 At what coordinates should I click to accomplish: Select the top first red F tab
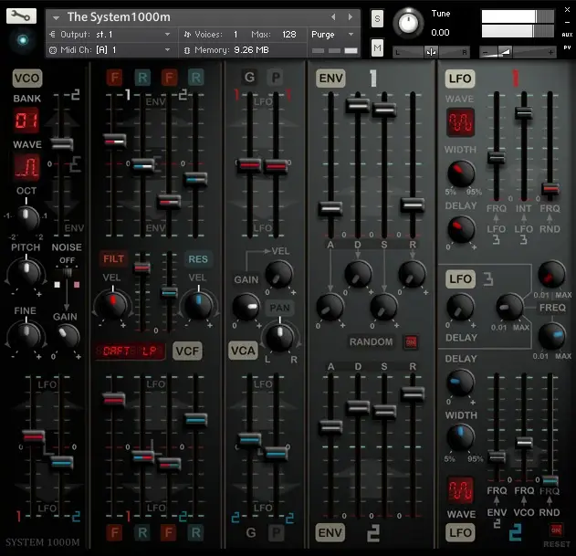114,78
